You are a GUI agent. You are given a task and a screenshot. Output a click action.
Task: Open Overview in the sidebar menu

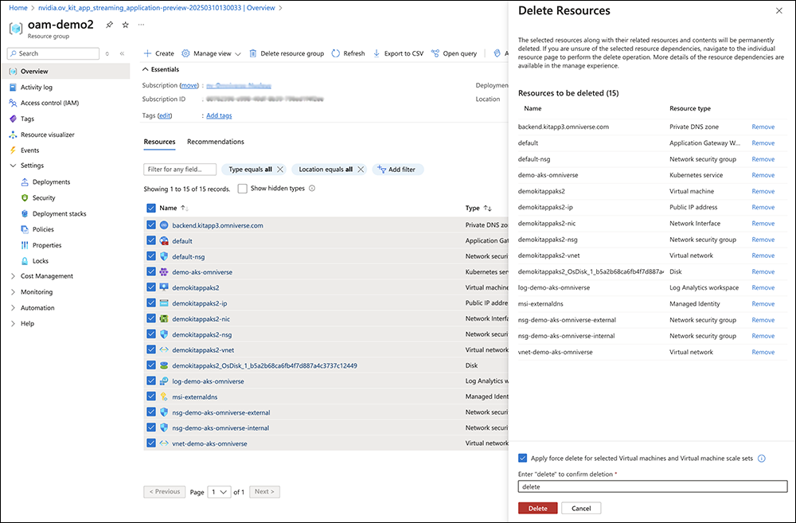(x=66, y=71)
